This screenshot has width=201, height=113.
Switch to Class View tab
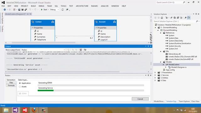click(x=195, y=101)
